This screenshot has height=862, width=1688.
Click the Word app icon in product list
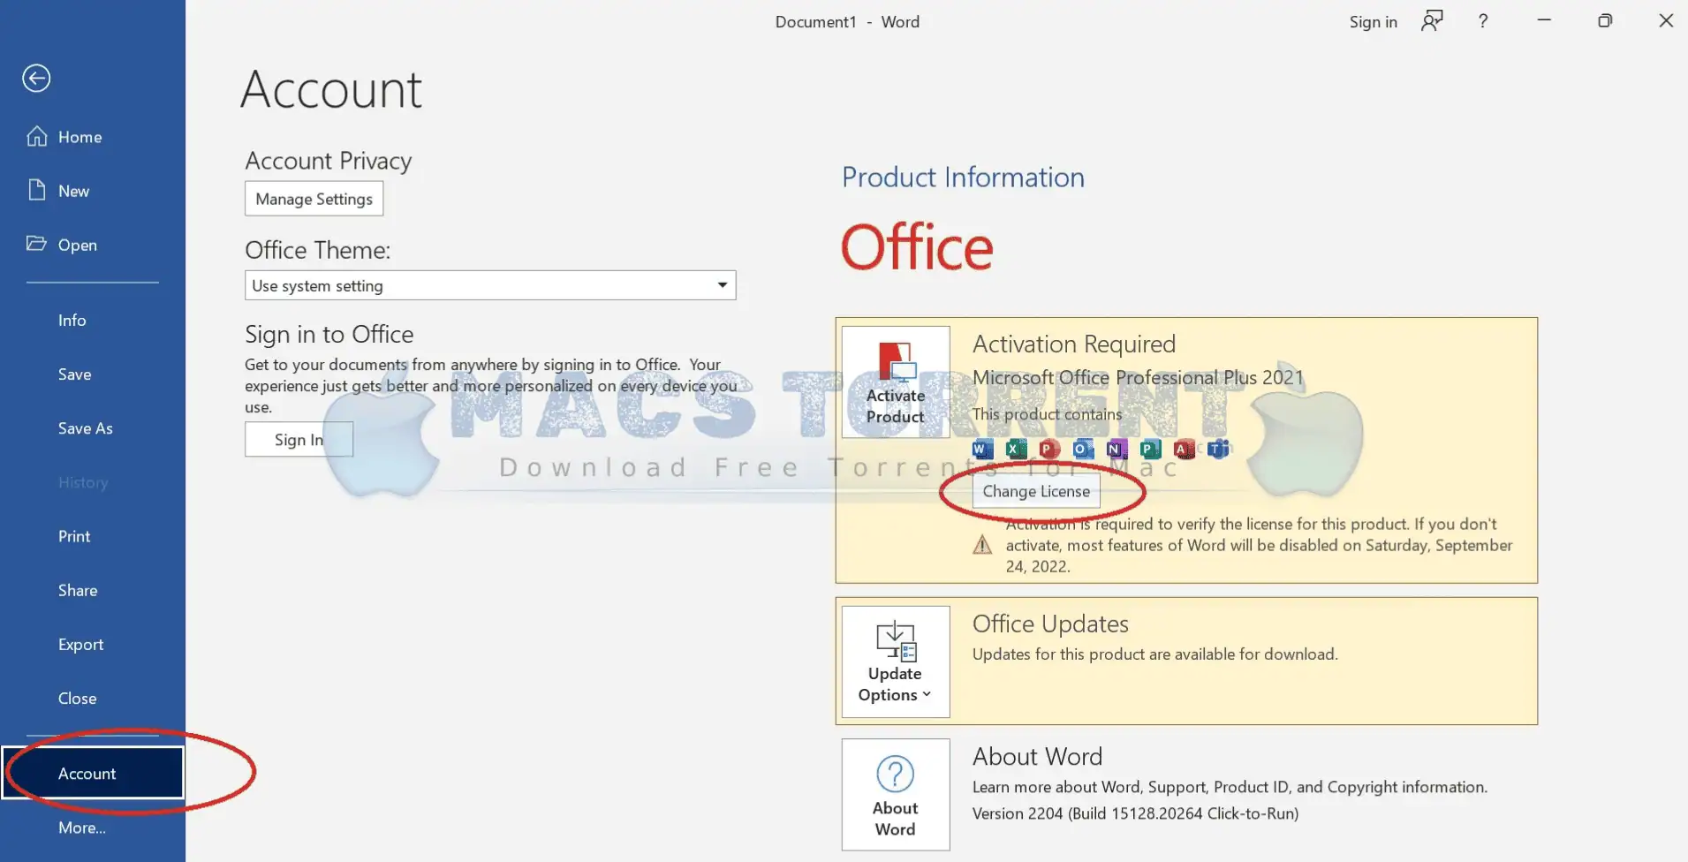coord(982,449)
